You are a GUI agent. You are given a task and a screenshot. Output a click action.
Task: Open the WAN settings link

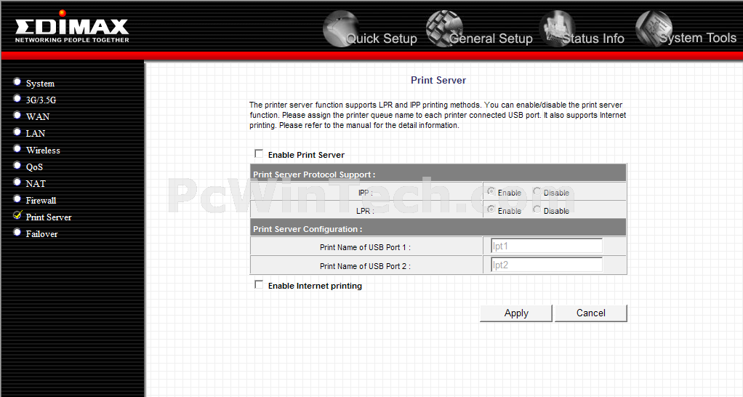click(38, 117)
